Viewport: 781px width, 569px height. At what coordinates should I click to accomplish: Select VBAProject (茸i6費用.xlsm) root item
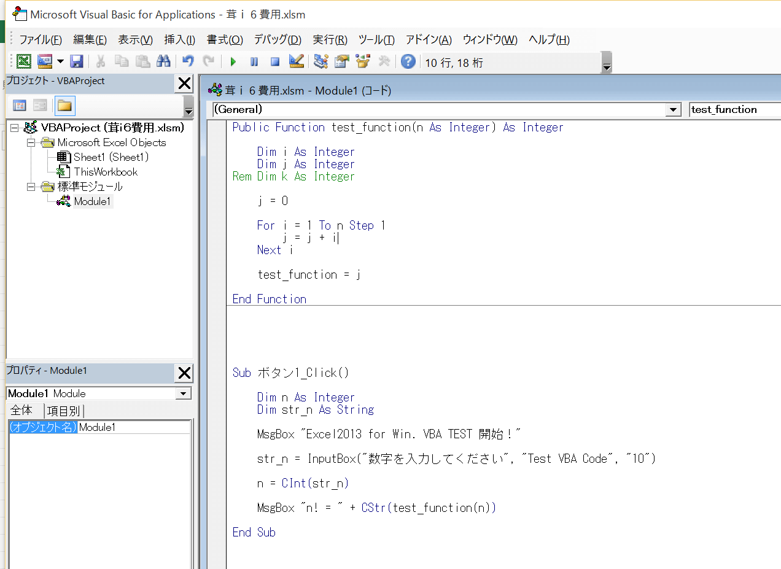click(x=112, y=128)
